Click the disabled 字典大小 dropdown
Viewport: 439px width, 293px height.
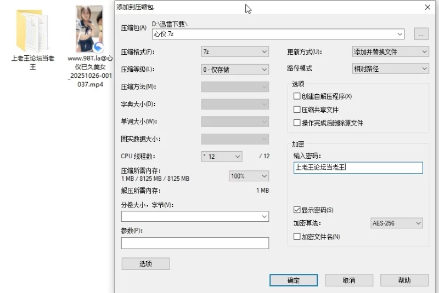[x=235, y=104]
